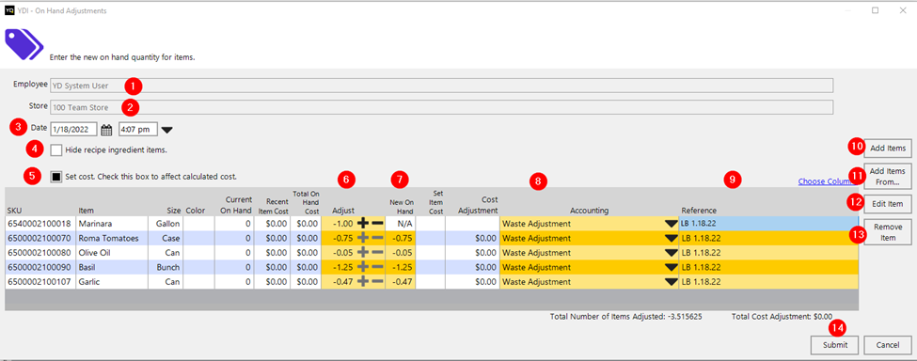Click the plus icon in Garlic row
Screen dimensions: 917x361
click(363, 281)
